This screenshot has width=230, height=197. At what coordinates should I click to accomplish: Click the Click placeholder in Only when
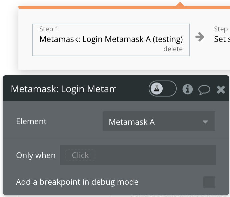[80, 155]
